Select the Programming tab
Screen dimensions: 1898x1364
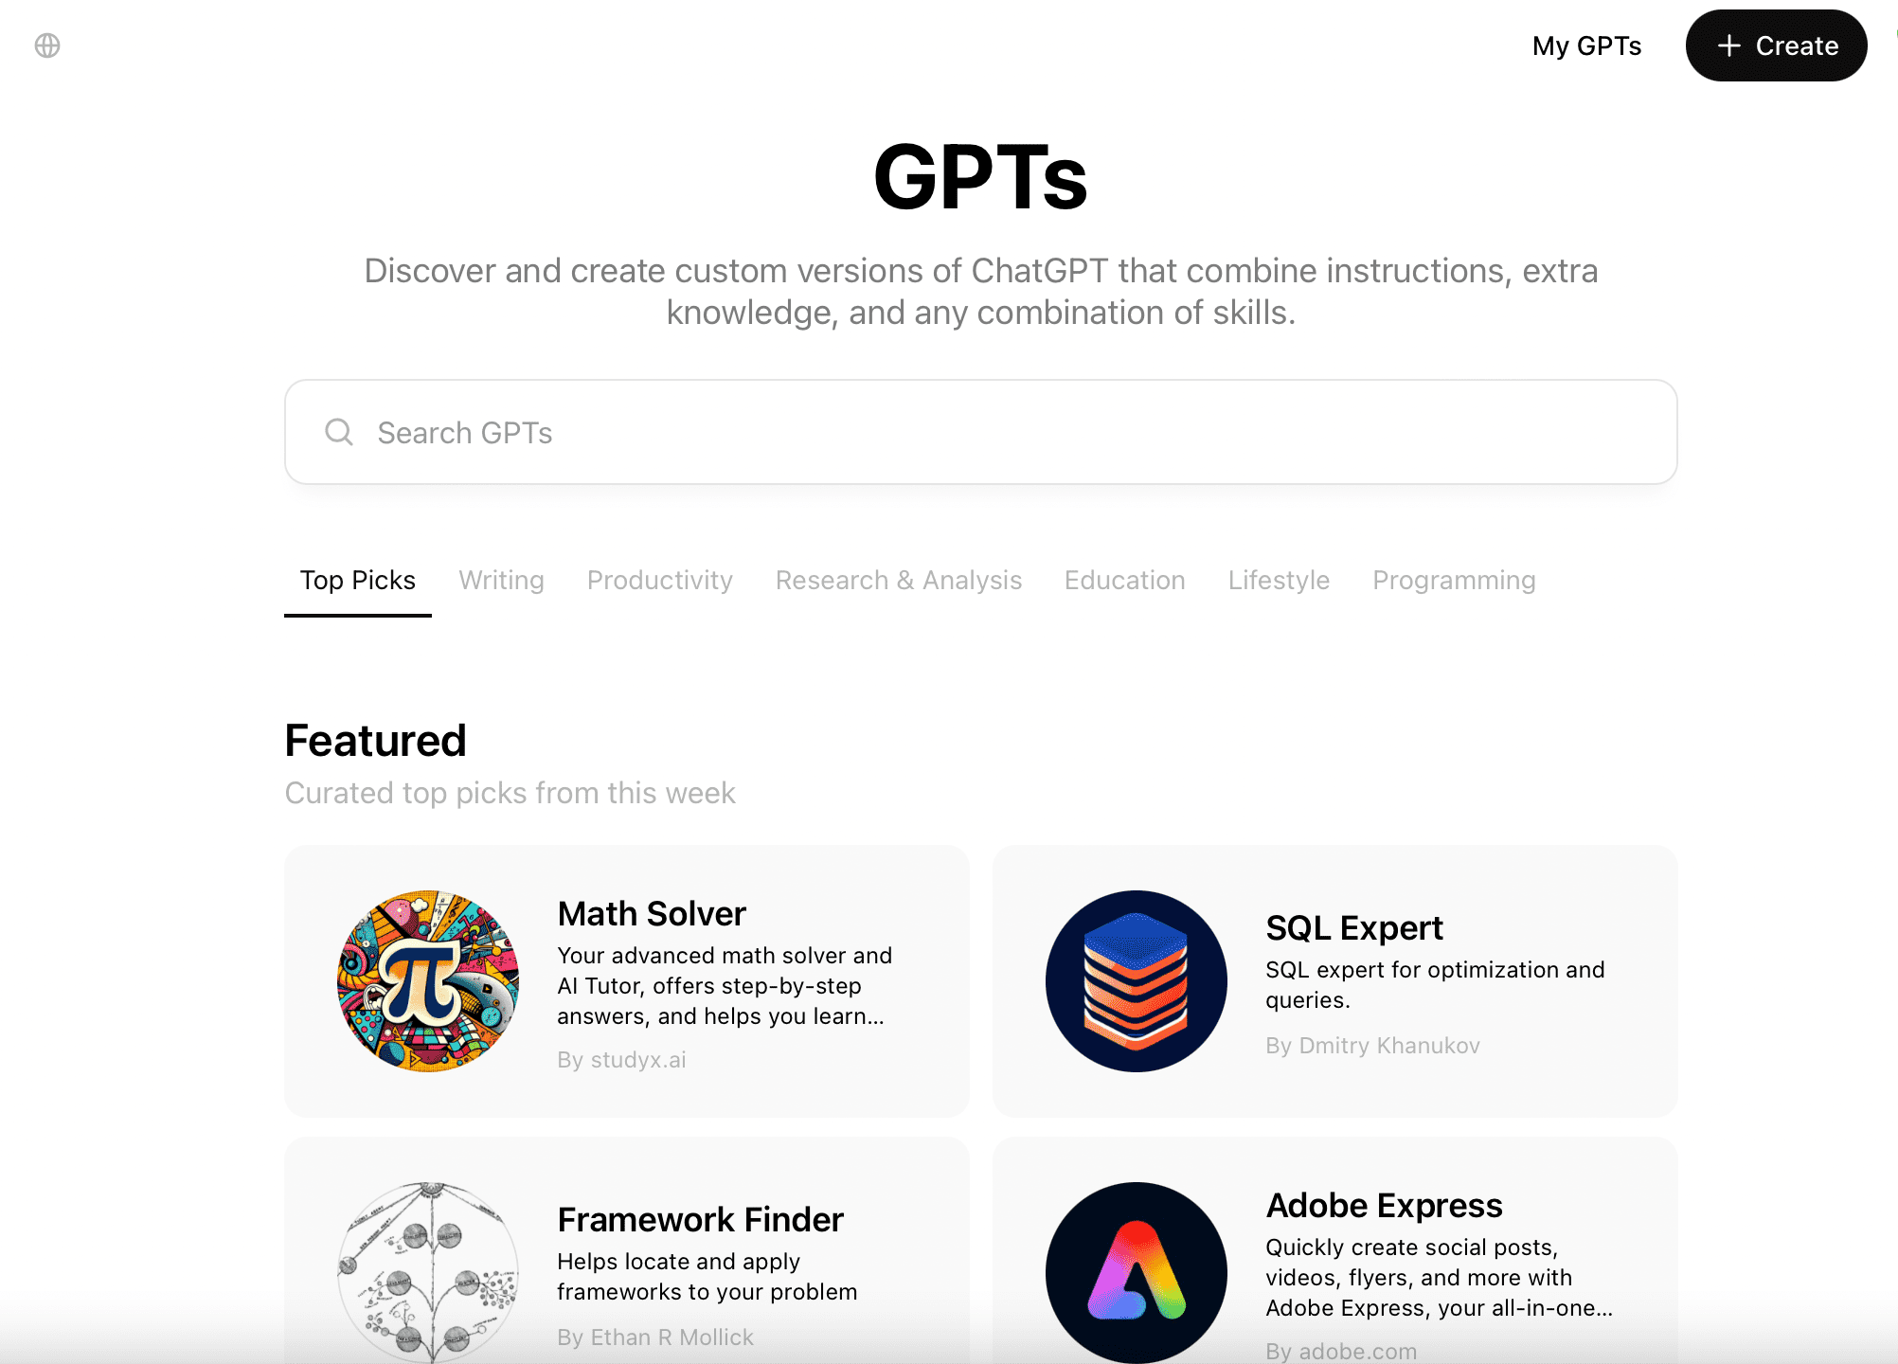pos(1453,579)
